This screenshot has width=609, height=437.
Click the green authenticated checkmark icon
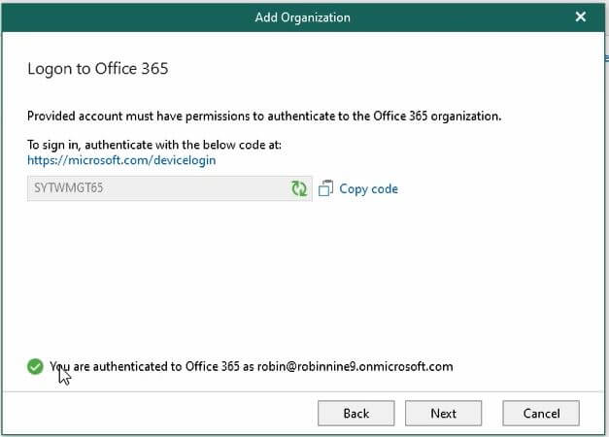pos(35,367)
